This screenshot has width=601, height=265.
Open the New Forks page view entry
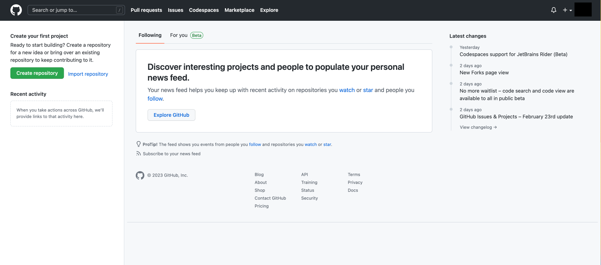coord(484,73)
